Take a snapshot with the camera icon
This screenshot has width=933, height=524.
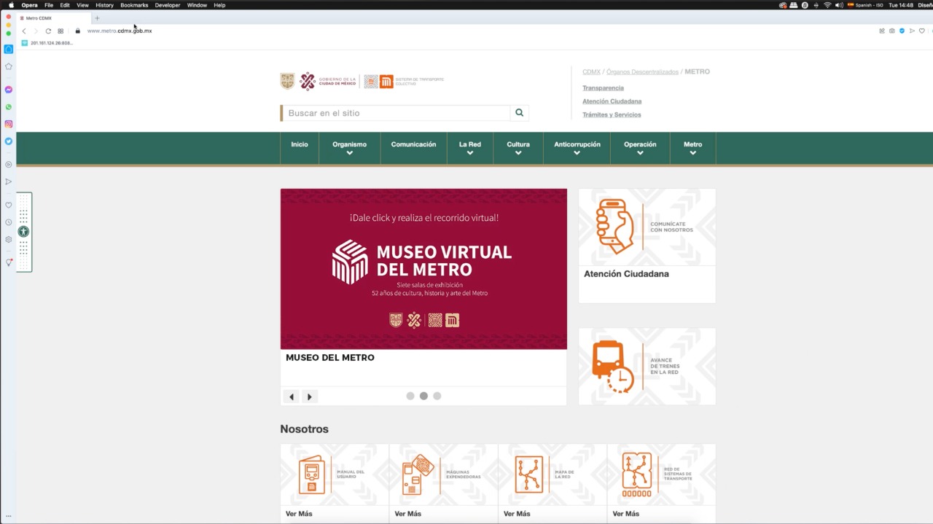[891, 31]
